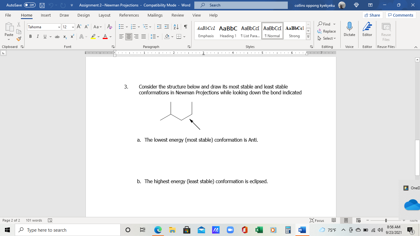Toggle strikethrough formatting
420x236 pixels.
(57, 36)
